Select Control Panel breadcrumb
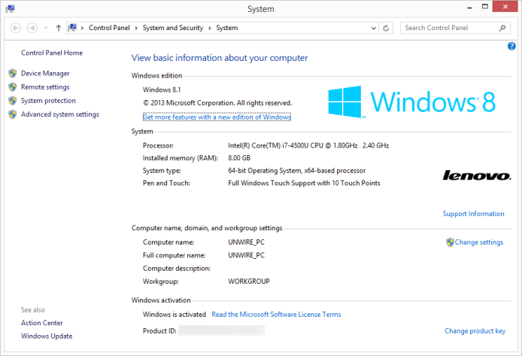Viewport: 522px width, 356px height. tap(108, 28)
